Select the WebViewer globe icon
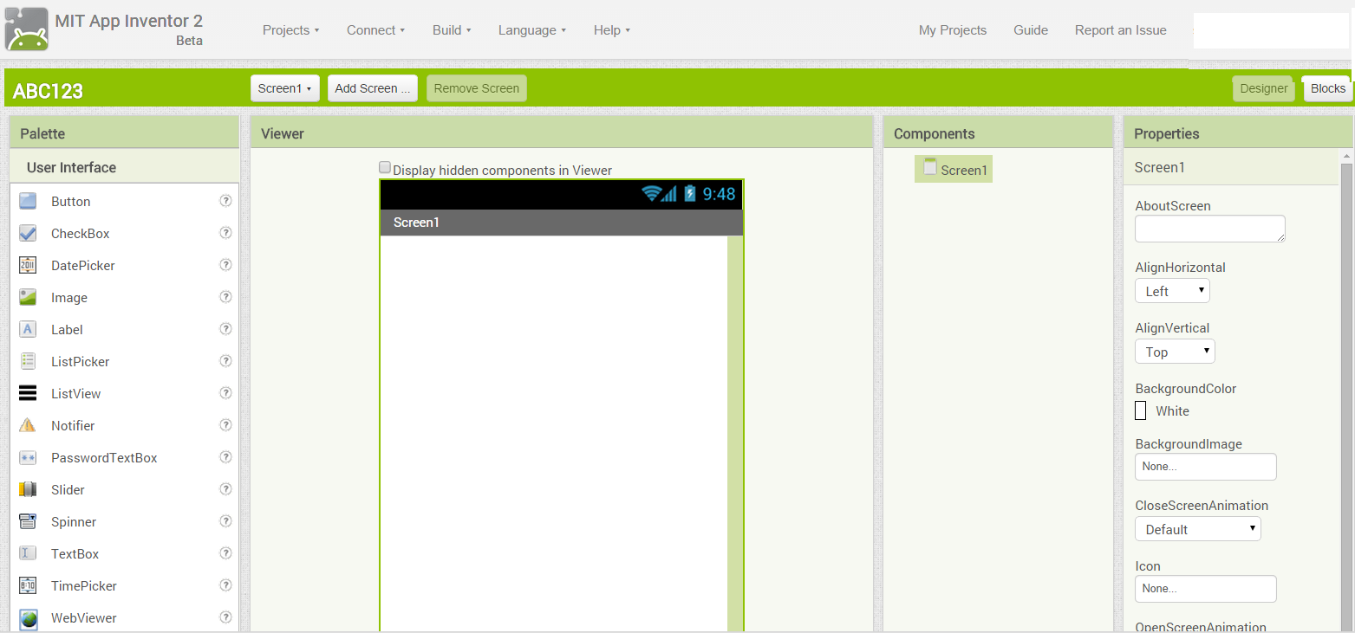This screenshot has width=1355, height=633. click(28, 618)
